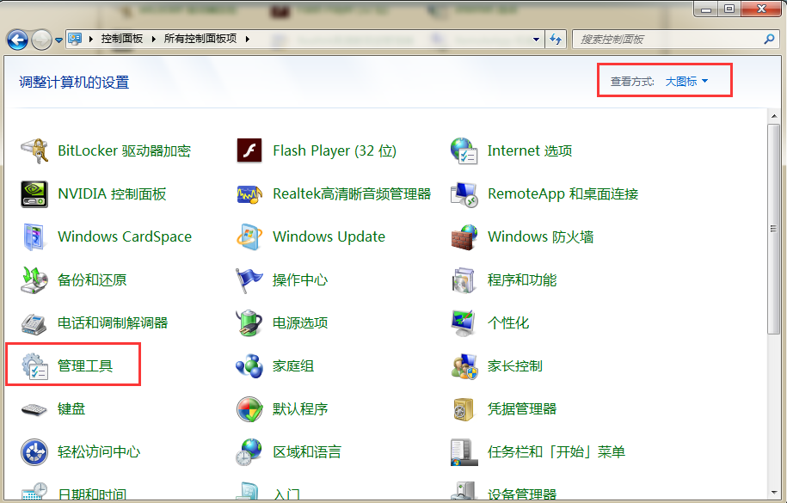Click the 电源选项 battery icon
Viewport: 787px width, 503px height.
(x=249, y=322)
